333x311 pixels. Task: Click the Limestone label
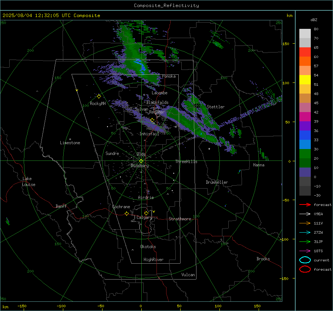[x=70, y=143]
